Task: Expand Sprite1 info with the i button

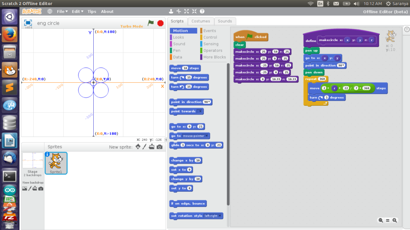Action: click(x=48, y=155)
